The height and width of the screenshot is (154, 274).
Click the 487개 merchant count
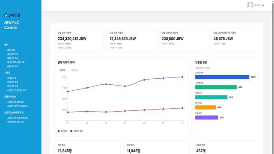click(x=201, y=151)
